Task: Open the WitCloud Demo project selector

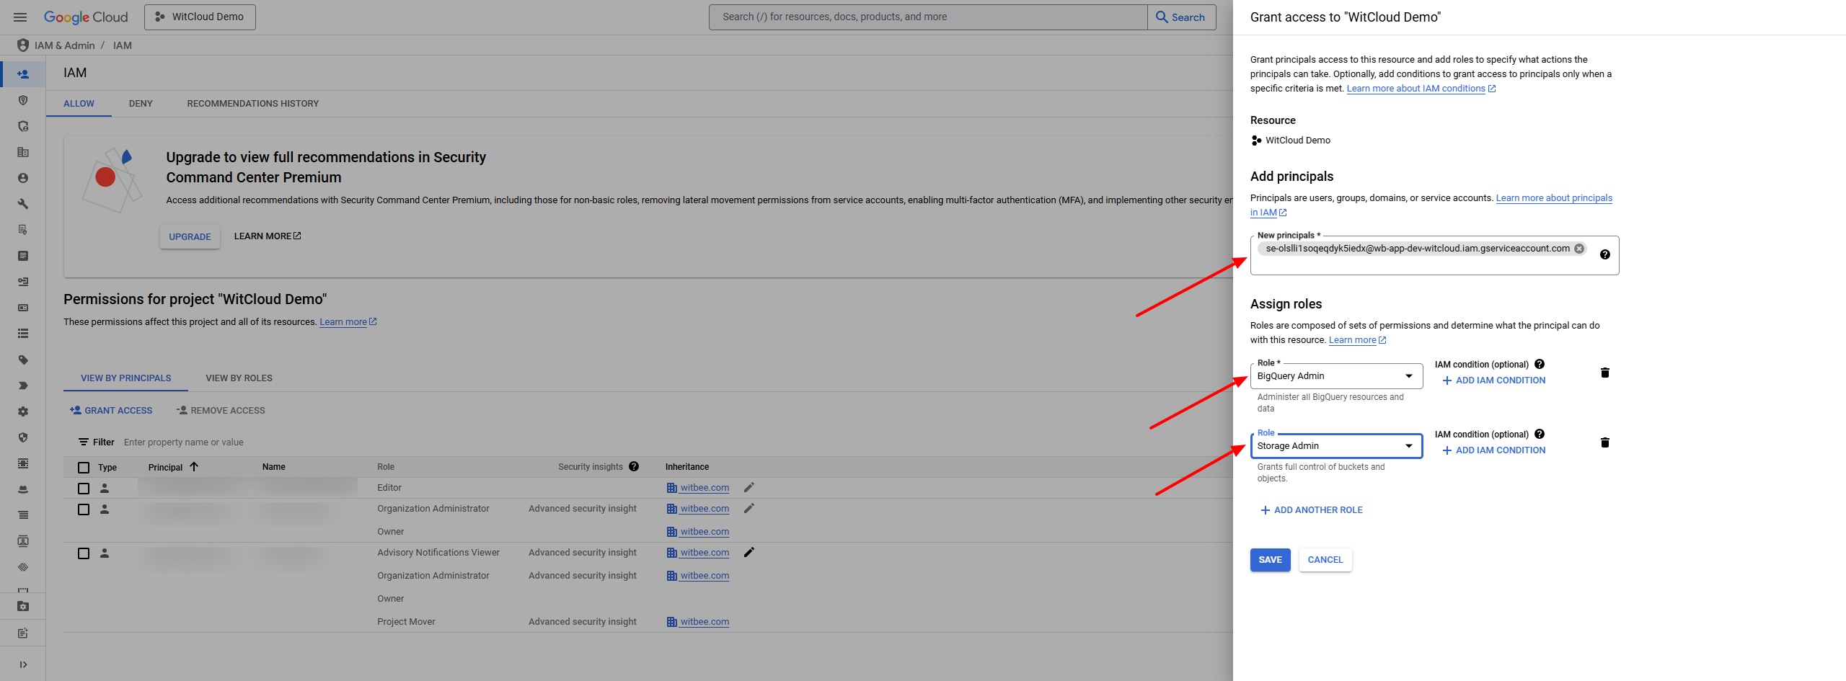Action: [x=200, y=17]
